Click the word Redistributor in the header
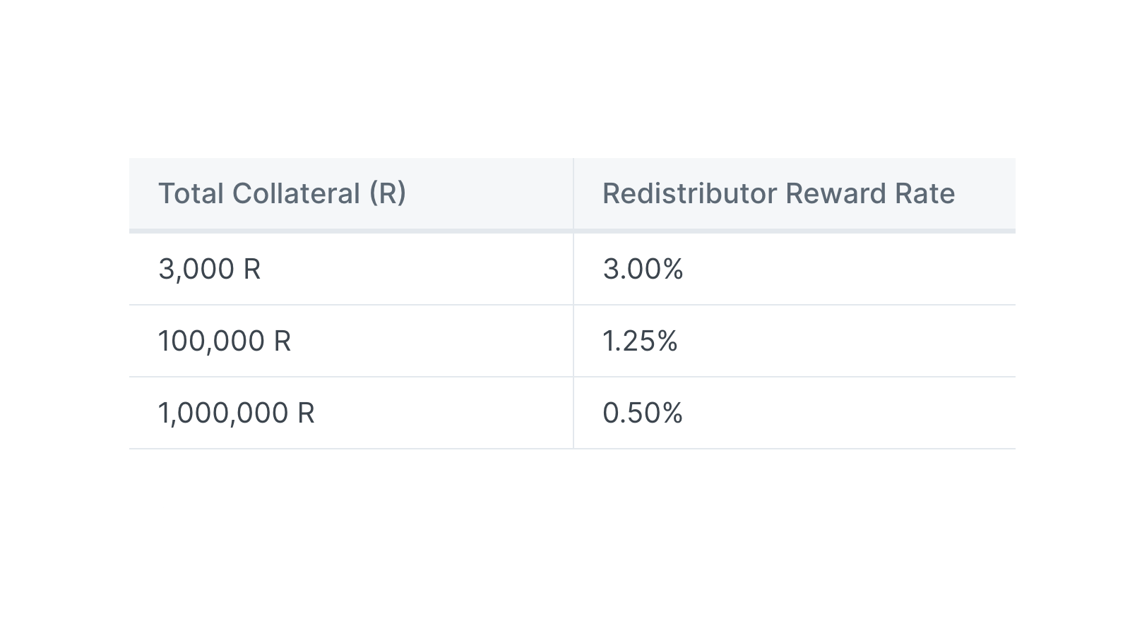 click(x=689, y=193)
